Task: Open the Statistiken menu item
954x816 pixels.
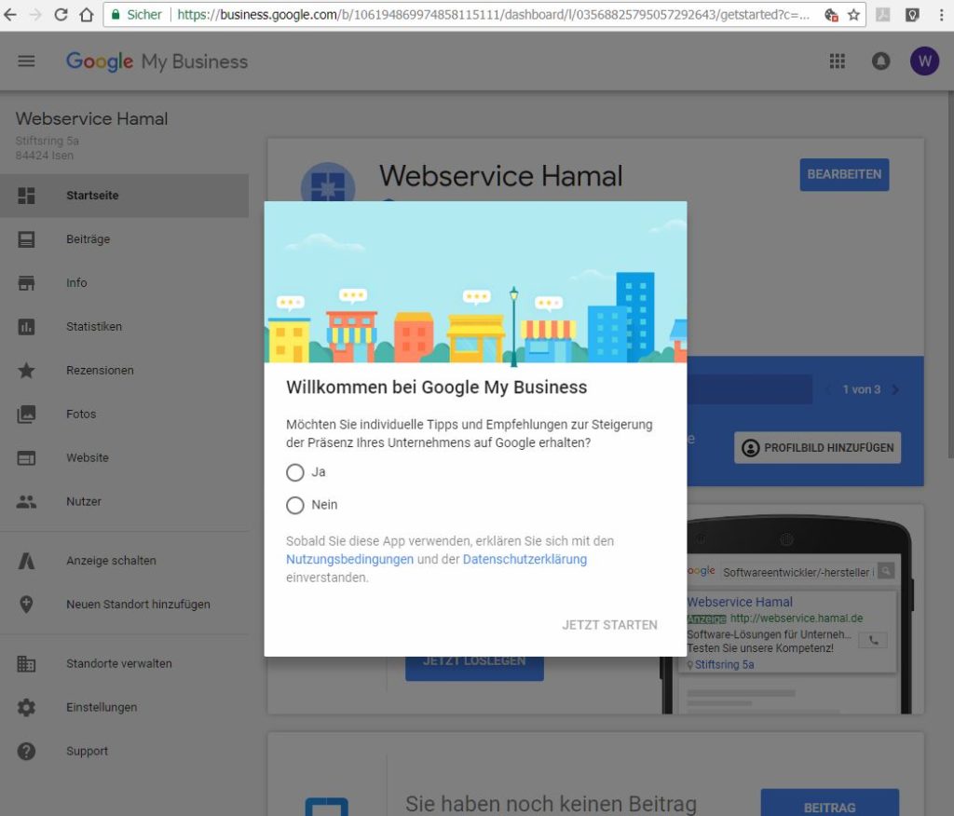Action: pos(124,327)
